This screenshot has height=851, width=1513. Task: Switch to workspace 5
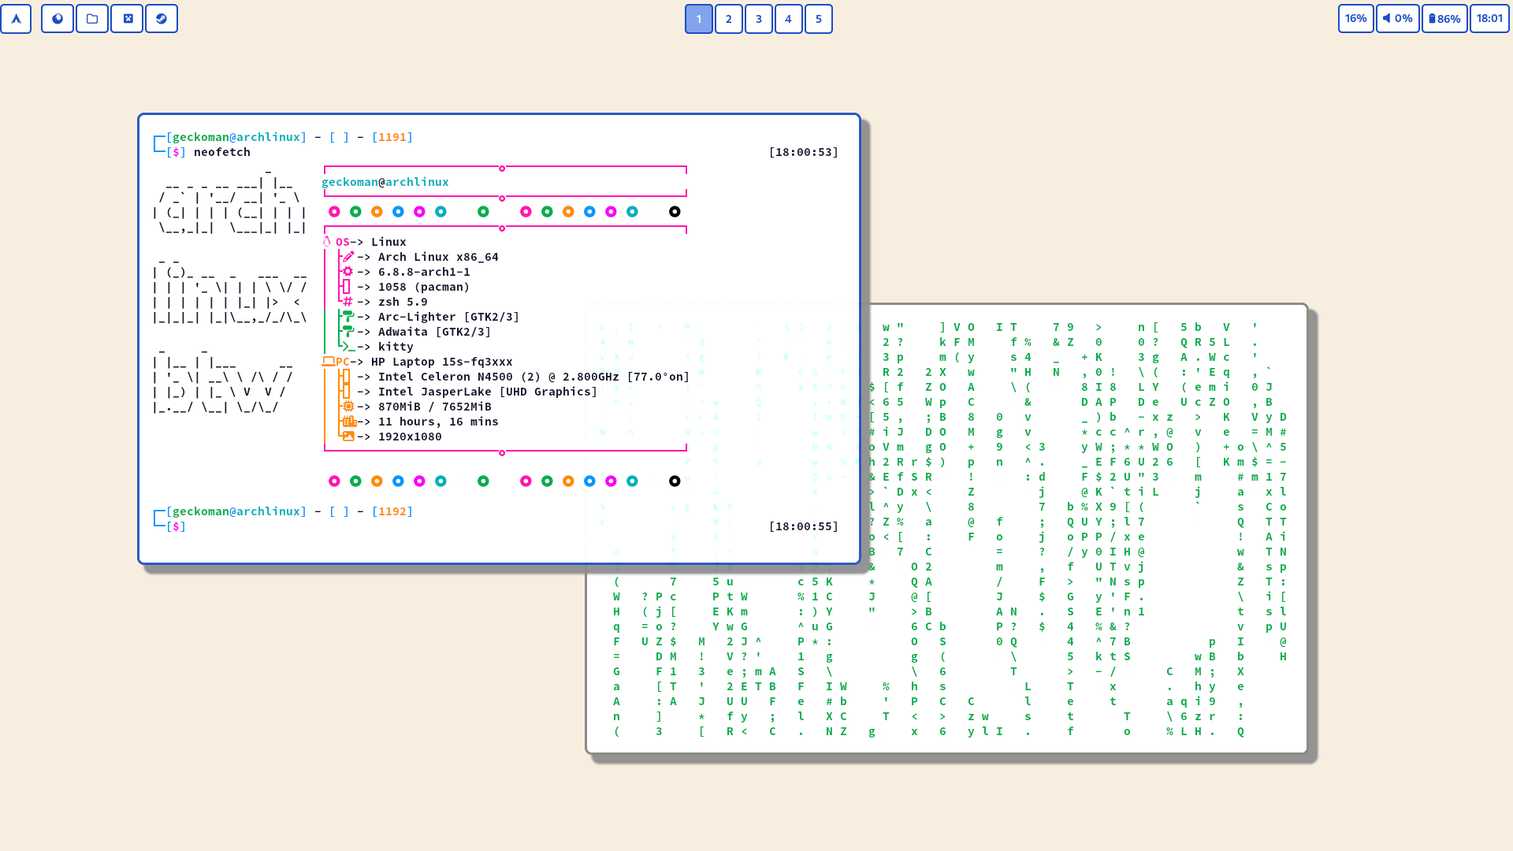coord(819,19)
